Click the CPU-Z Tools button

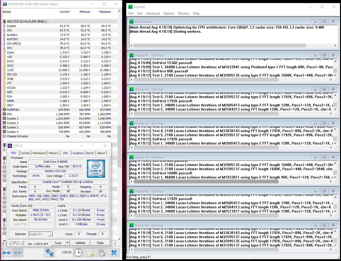[x=58, y=243]
